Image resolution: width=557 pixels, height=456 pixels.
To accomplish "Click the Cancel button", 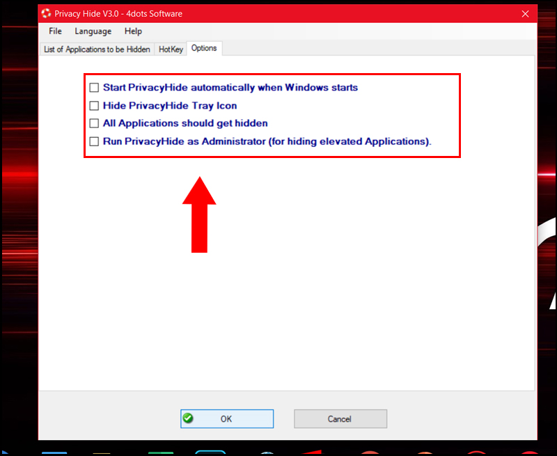I will click(340, 418).
